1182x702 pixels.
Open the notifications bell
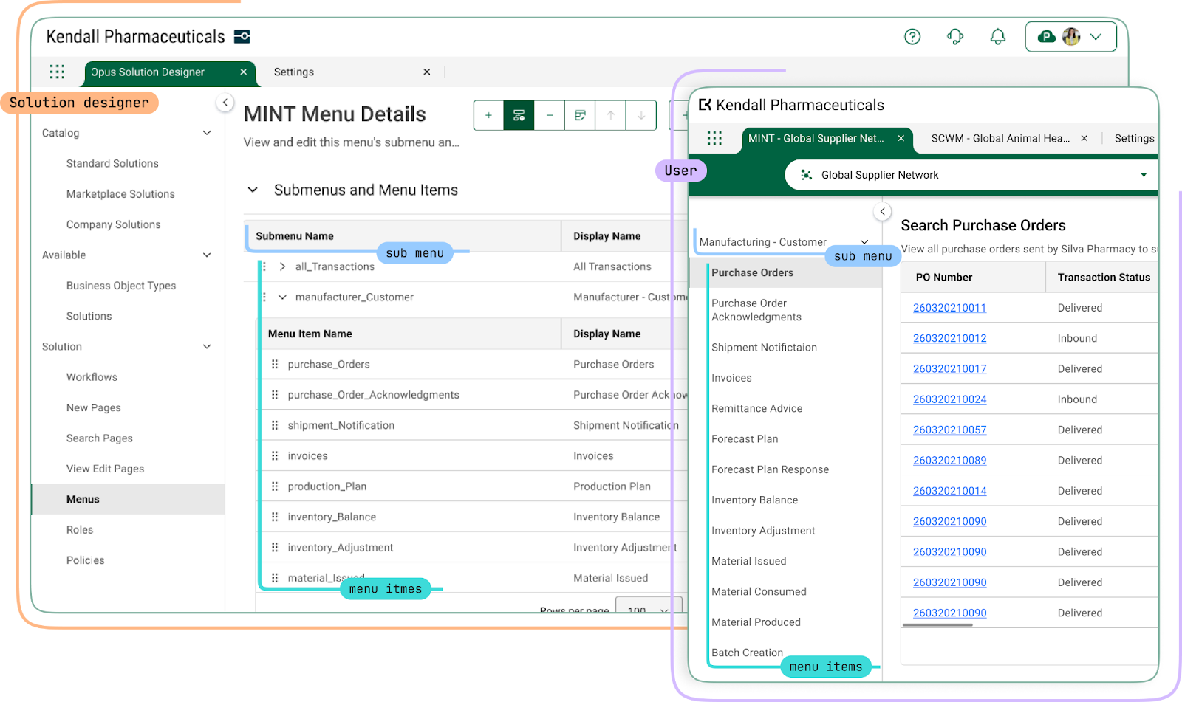(x=998, y=37)
